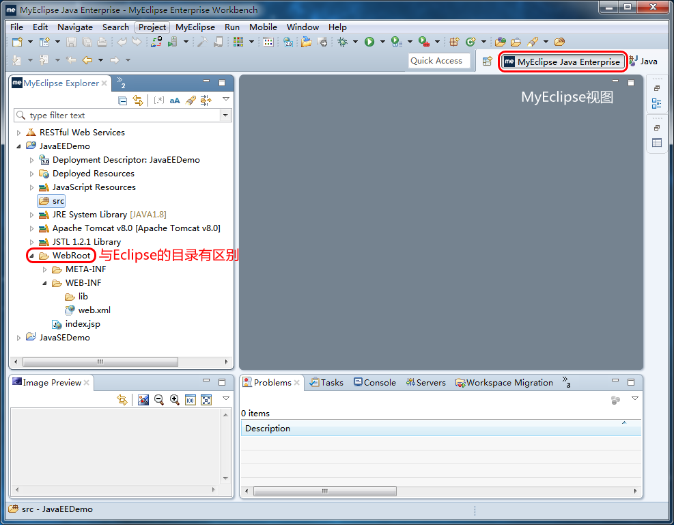The height and width of the screenshot is (525, 674).
Task: Switch to the Console tab
Action: tap(374, 383)
